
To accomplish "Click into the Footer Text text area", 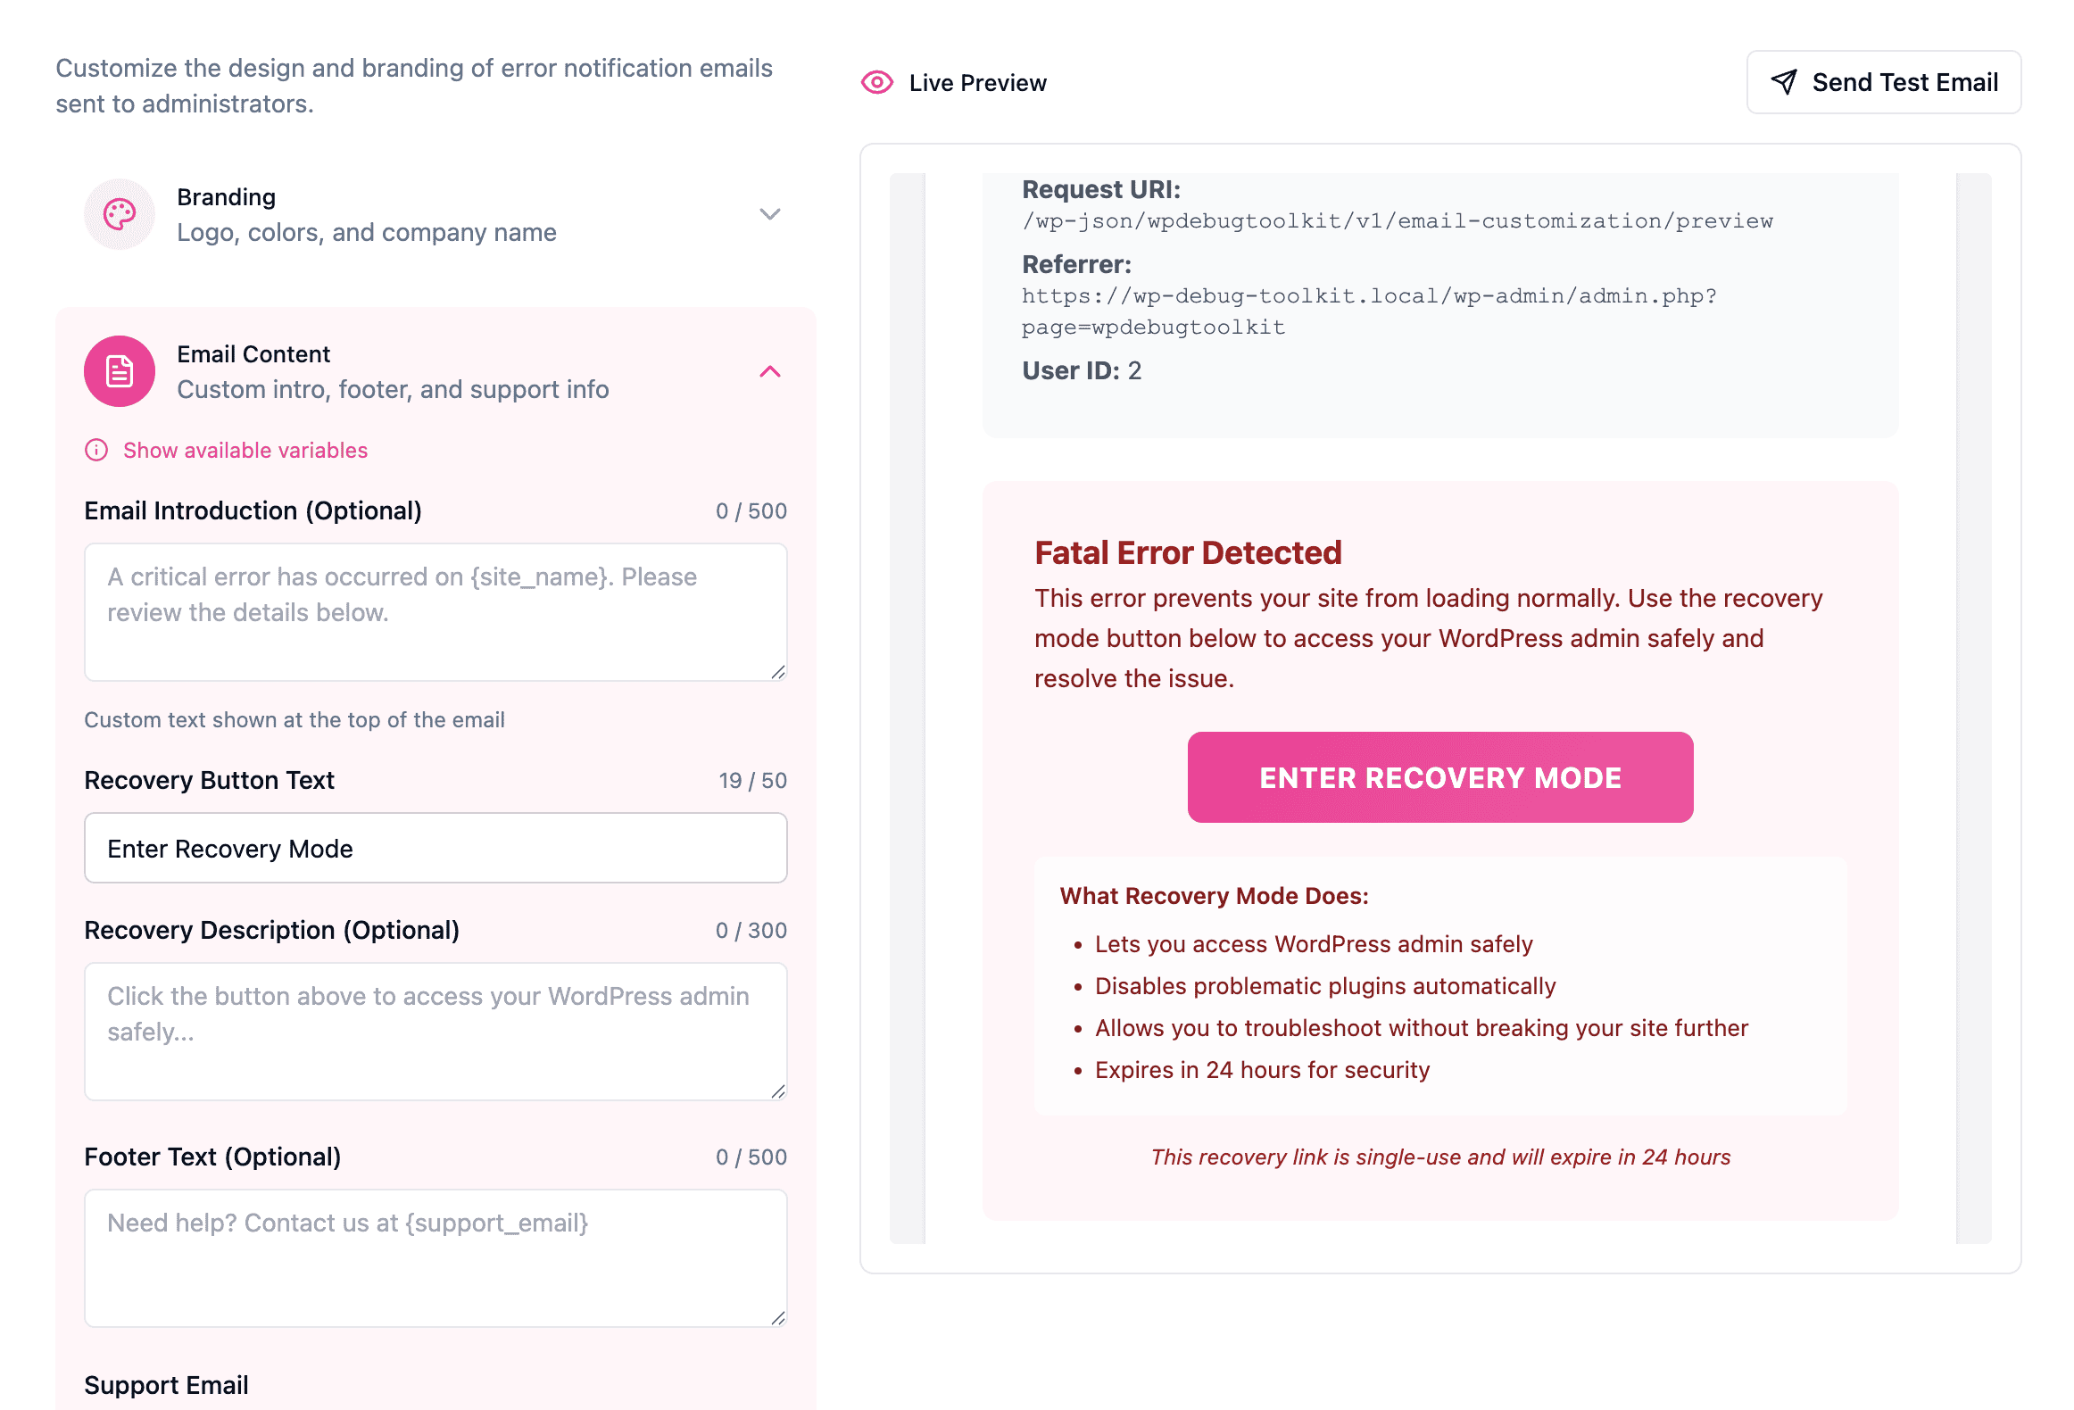I will pos(436,1258).
